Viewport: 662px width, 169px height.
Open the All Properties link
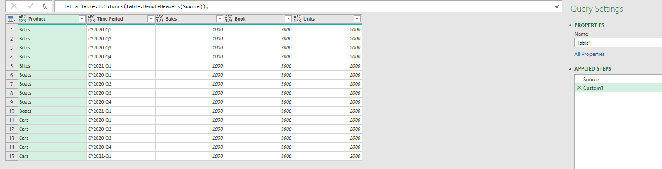tap(589, 54)
